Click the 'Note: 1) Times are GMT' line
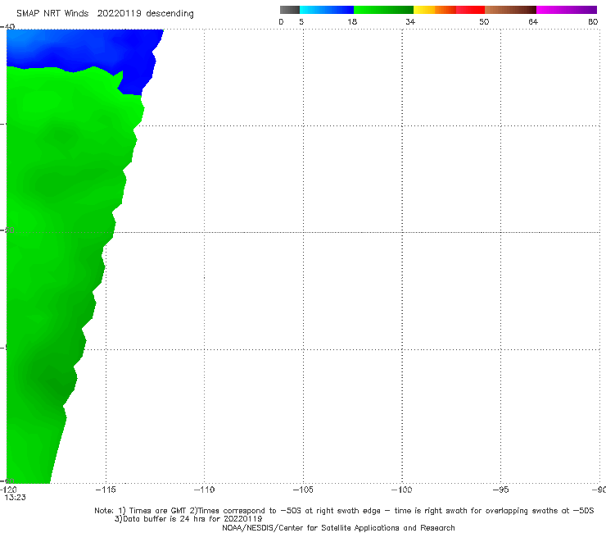Screen dimensions: 606x533 pos(344,511)
